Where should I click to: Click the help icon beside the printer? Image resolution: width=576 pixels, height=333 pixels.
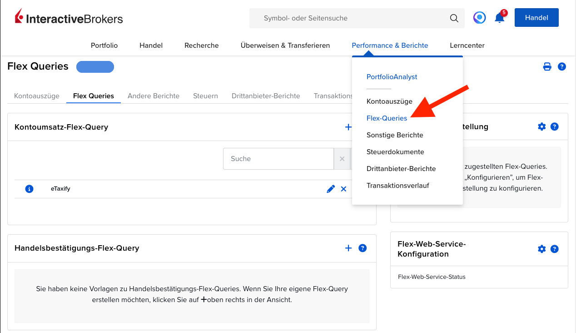pos(562,66)
